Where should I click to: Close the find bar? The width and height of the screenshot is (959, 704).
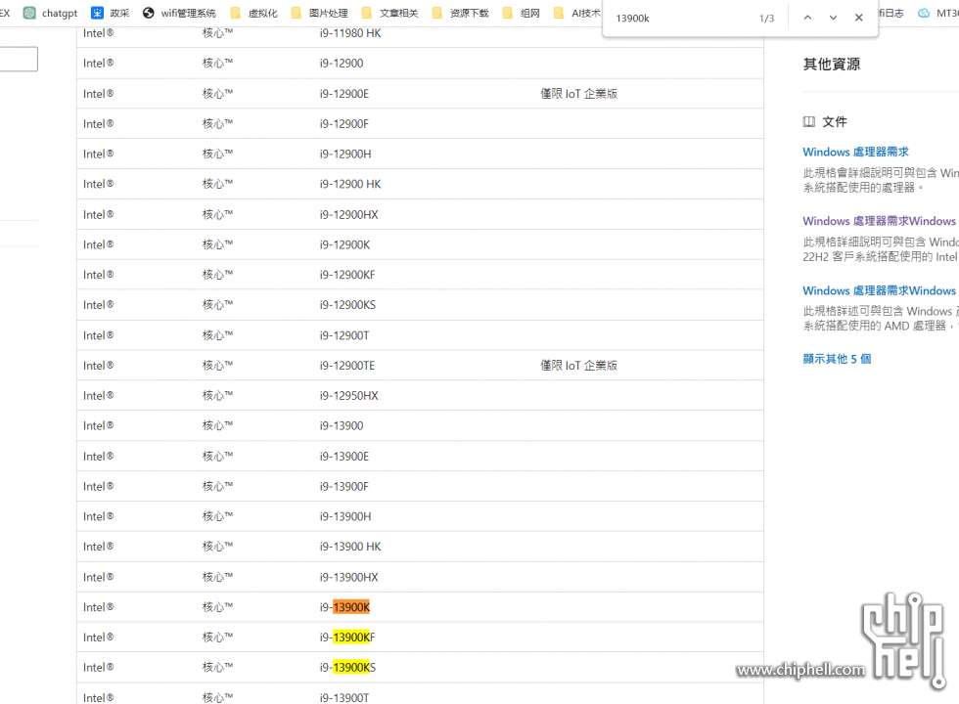pos(859,18)
